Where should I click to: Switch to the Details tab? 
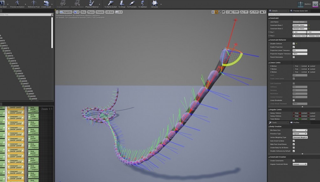tap(275, 11)
